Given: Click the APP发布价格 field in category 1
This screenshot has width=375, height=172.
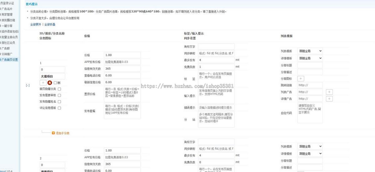Looking at the screenshot, I should click(122, 62).
